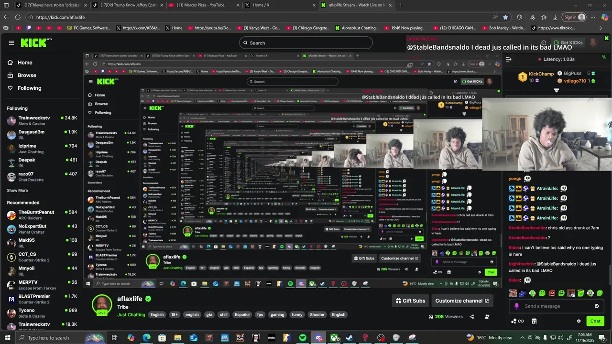Send message with green Chat button
612x344 pixels.
tap(595, 321)
